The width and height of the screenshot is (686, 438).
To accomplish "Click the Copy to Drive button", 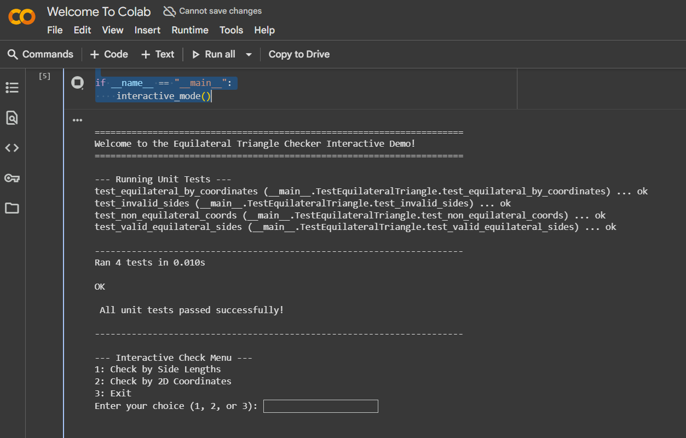I will pyautogui.click(x=299, y=54).
